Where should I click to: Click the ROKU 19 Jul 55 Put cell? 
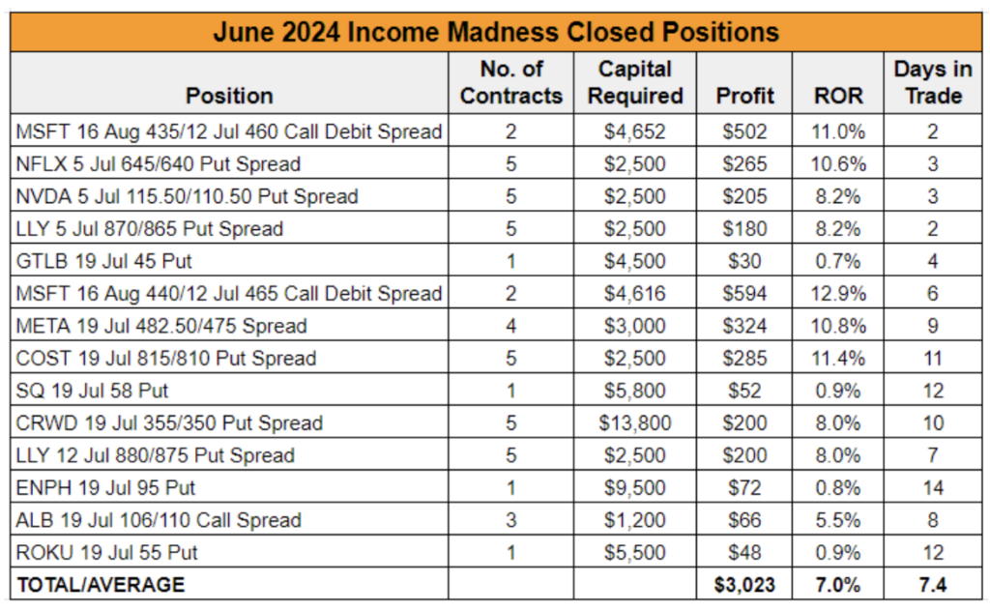point(229,552)
